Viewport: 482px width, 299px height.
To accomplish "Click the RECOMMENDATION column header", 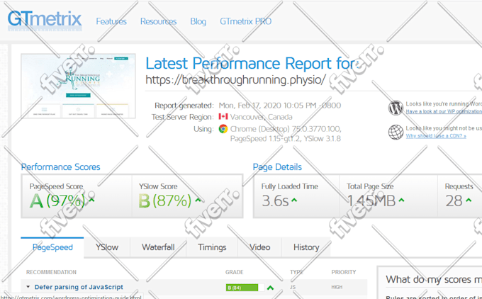I will [x=51, y=272].
